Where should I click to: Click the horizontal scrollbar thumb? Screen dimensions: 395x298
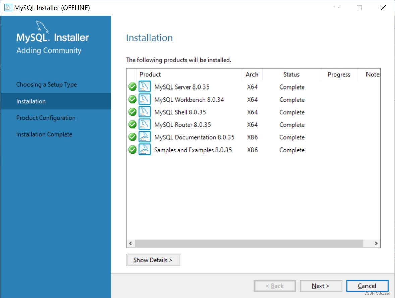pyautogui.click(x=249, y=243)
